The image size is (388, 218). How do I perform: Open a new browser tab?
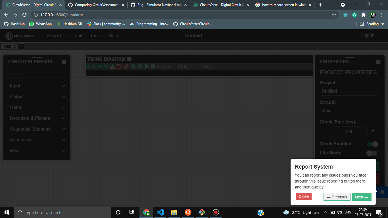321,5
